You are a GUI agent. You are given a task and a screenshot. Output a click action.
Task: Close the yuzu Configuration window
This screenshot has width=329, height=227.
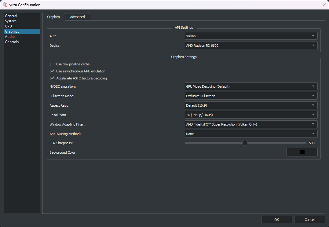point(324,5)
